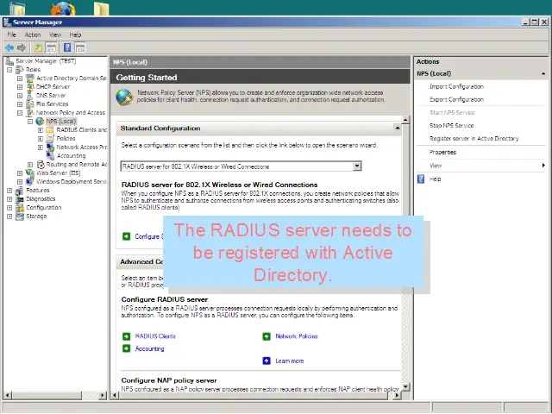Click the Web Server (IIS) icon
Image resolution: width=552 pixels, height=414 pixels.
point(30,172)
